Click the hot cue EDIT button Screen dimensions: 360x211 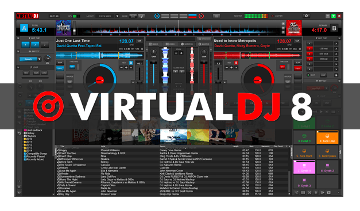tap(323, 75)
